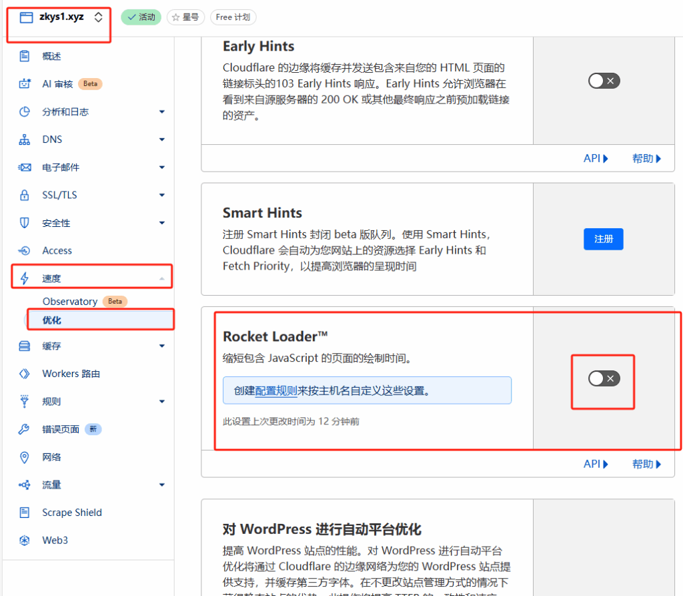The width and height of the screenshot is (683, 596).
Task: Expand the DNS submenu arrow
Action: (x=162, y=139)
